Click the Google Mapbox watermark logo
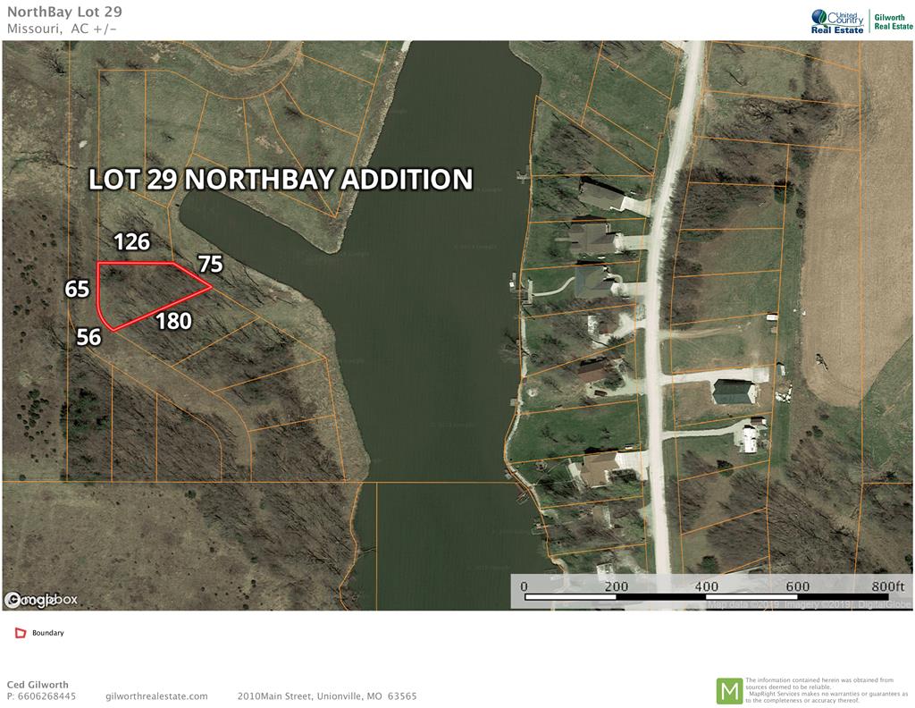Image resolution: width=915 pixels, height=708 pixels. click(x=41, y=600)
